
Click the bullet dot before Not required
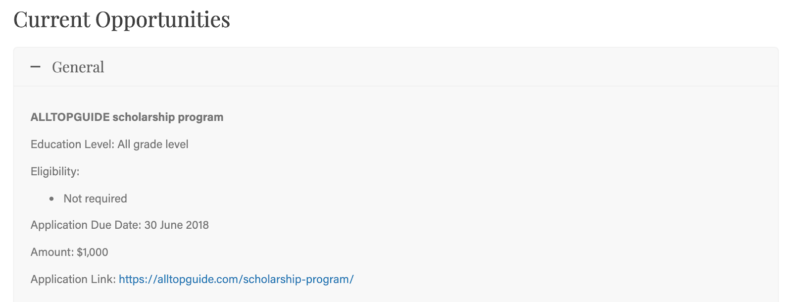pos(51,199)
